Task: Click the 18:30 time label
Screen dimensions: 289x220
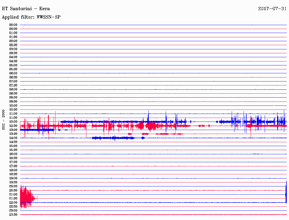Action: coord(13,174)
